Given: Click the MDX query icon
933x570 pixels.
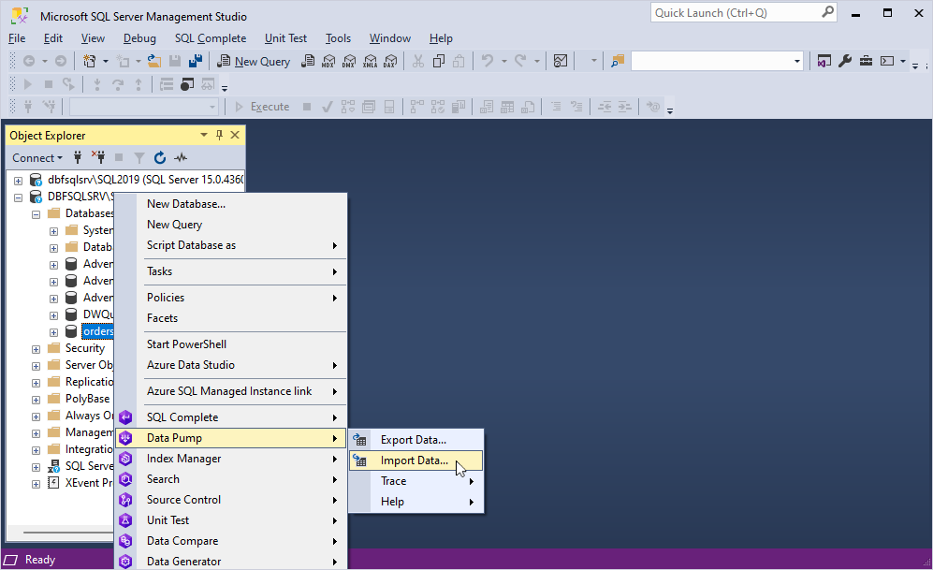Looking at the screenshot, I should click(328, 61).
